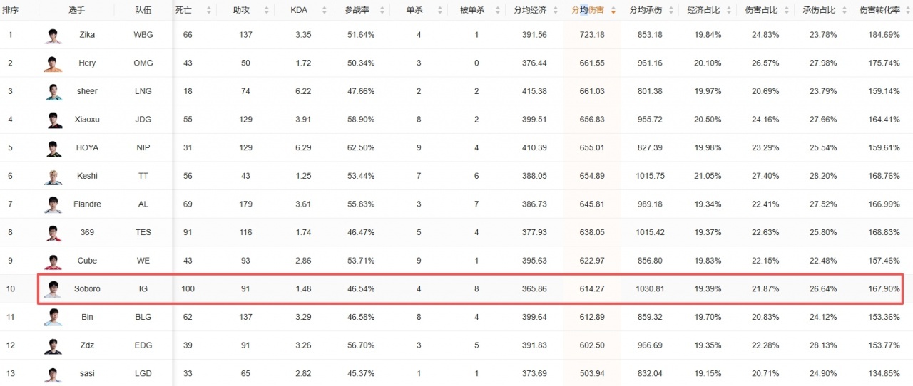Click the active 分均伤害 sort arrows

point(613,11)
